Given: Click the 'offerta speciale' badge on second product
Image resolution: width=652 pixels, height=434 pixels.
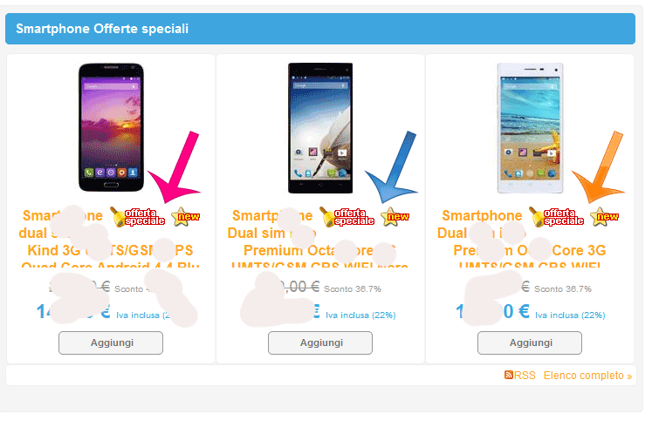Looking at the screenshot, I should (x=347, y=217).
